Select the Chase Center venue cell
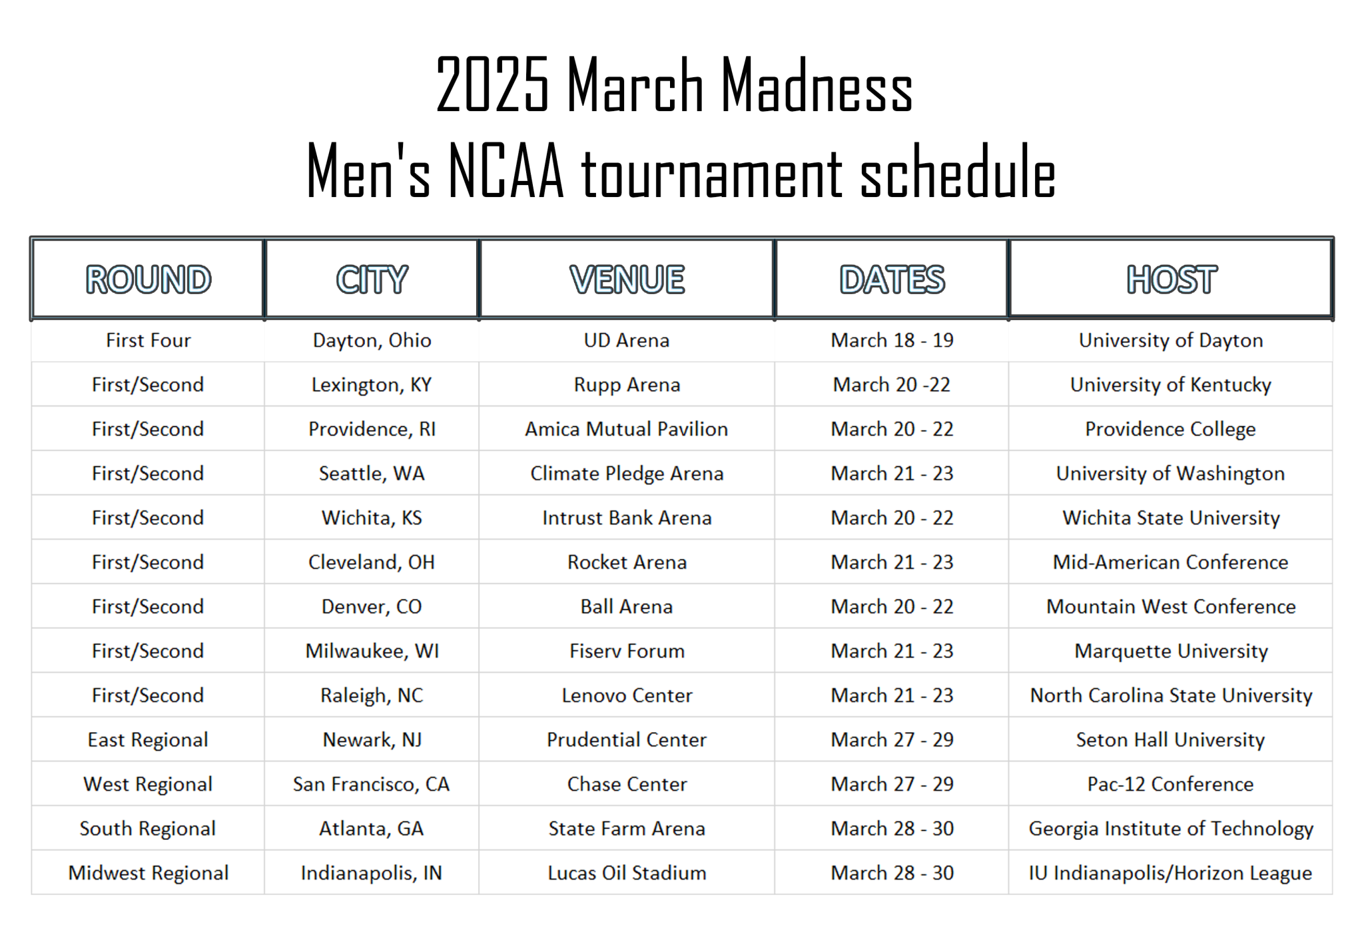Image resolution: width=1364 pixels, height=951 pixels. [x=627, y=784]
